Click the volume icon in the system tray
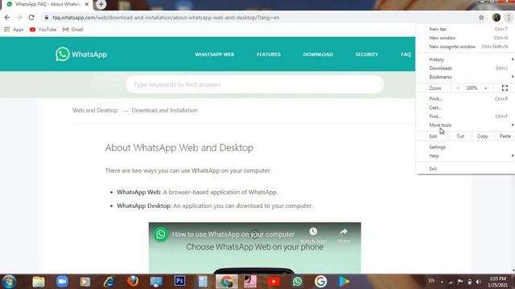Image resolution: width=515 pixels, height=289 pixels. [479, 282]
